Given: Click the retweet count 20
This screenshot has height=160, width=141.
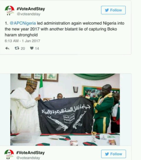Looking at the screenshot, I should 23,49.
